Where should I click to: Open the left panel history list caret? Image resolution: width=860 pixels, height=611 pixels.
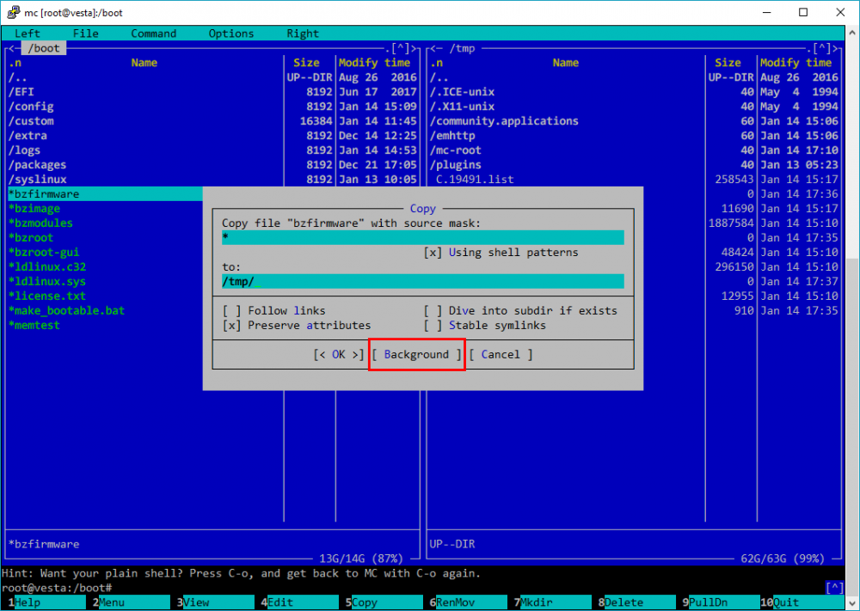(401, 48)
